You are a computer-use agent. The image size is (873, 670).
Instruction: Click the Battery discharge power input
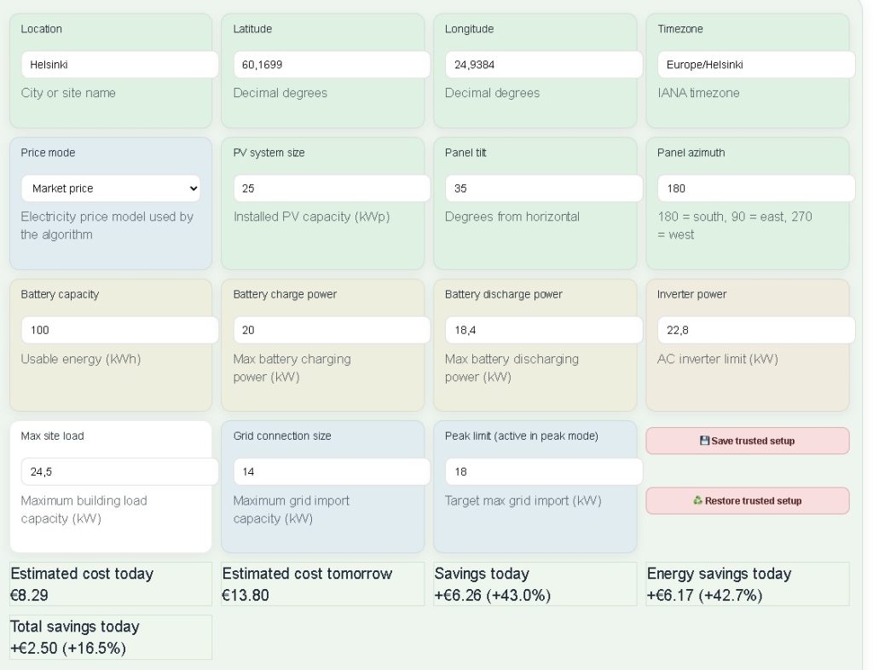[544, 330]
